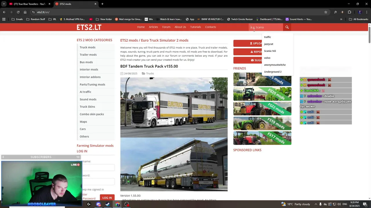371x208 pixels.
Task: Open the FS17 mods friend banner
Action: pos(262,138)
